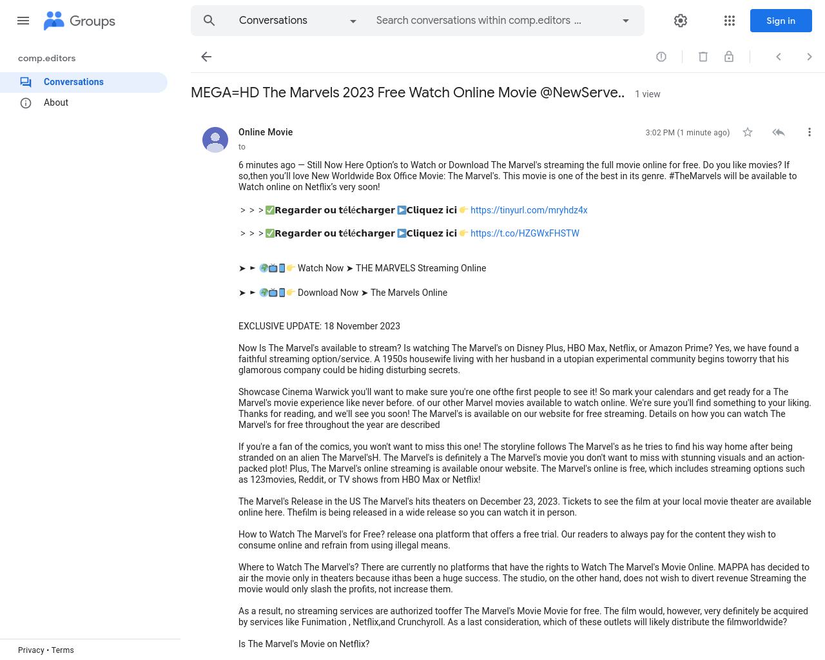Go back with the arrow icon

206,57
